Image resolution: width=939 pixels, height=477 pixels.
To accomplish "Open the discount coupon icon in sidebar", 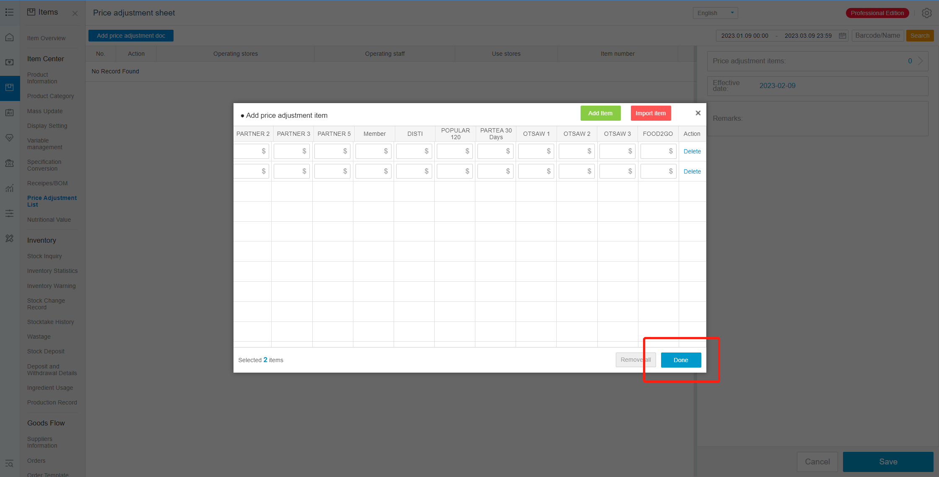I will 9,163.
